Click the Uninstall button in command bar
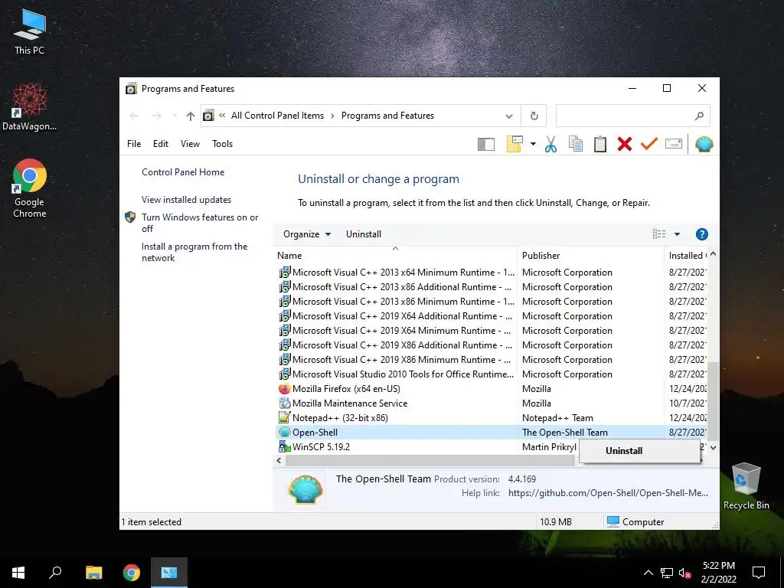This screenshot has width=784, height=588. coord(364,234)
